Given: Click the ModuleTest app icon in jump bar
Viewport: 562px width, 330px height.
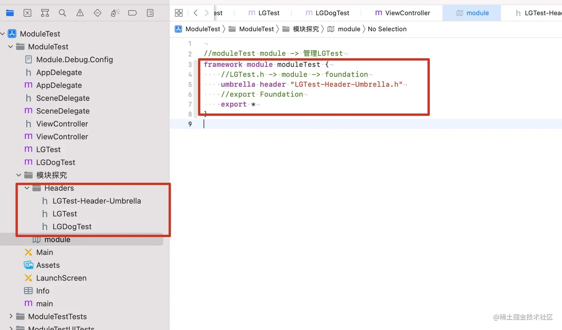Looking at the screenshot, I should pos(178,29).
